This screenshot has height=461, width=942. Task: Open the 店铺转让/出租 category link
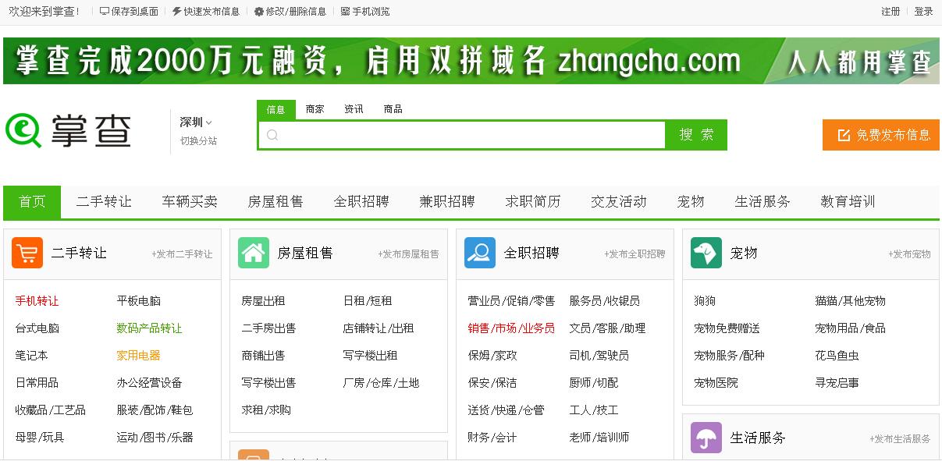click(379, 328)
